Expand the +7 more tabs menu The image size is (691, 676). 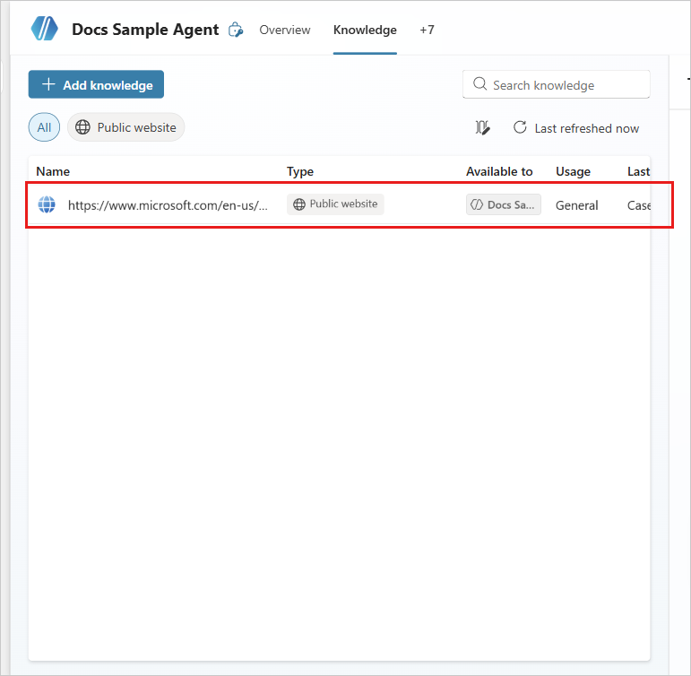coord(427,30)
